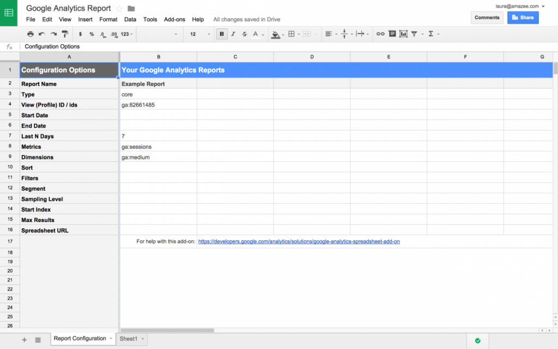Open the Insert menu
This screenshot has height=349, width=558.
(86, 19)
